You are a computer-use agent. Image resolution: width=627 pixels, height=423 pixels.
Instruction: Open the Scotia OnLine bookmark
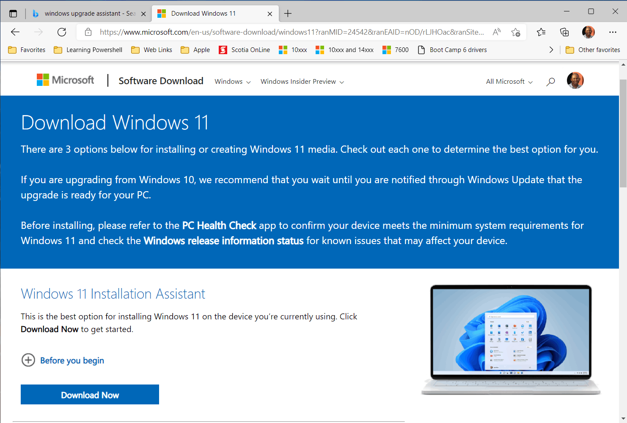tap(244, 50)
